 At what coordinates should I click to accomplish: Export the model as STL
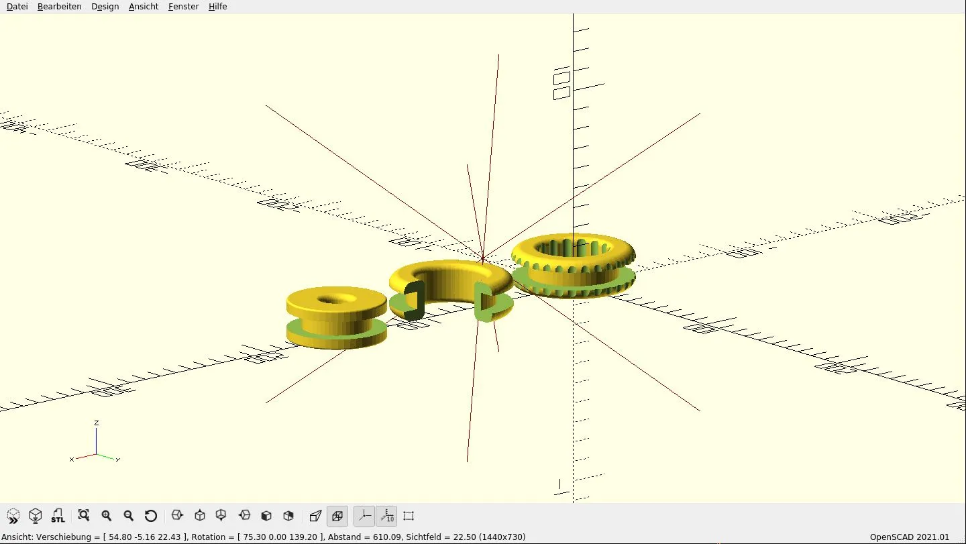58,516
